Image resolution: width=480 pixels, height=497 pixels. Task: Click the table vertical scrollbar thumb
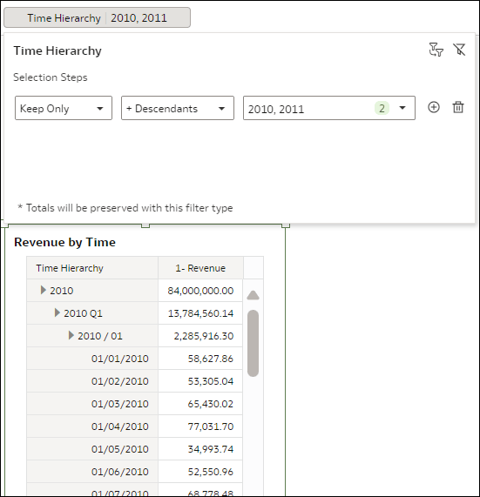pyautogui.click(x=253, y=343)
